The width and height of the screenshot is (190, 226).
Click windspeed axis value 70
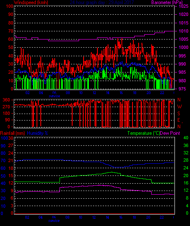pyautogui.click(x=11, y=31)
